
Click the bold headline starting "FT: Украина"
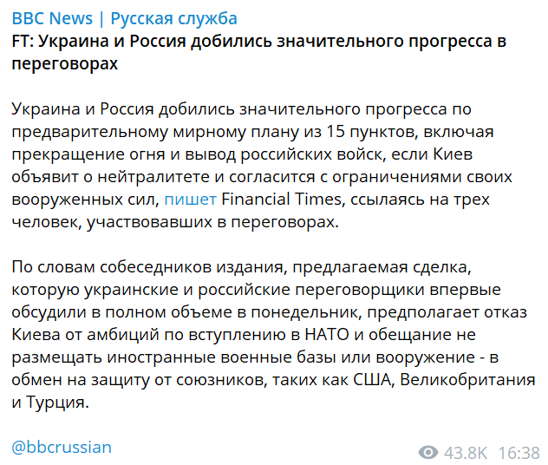(x=259, y=52)
